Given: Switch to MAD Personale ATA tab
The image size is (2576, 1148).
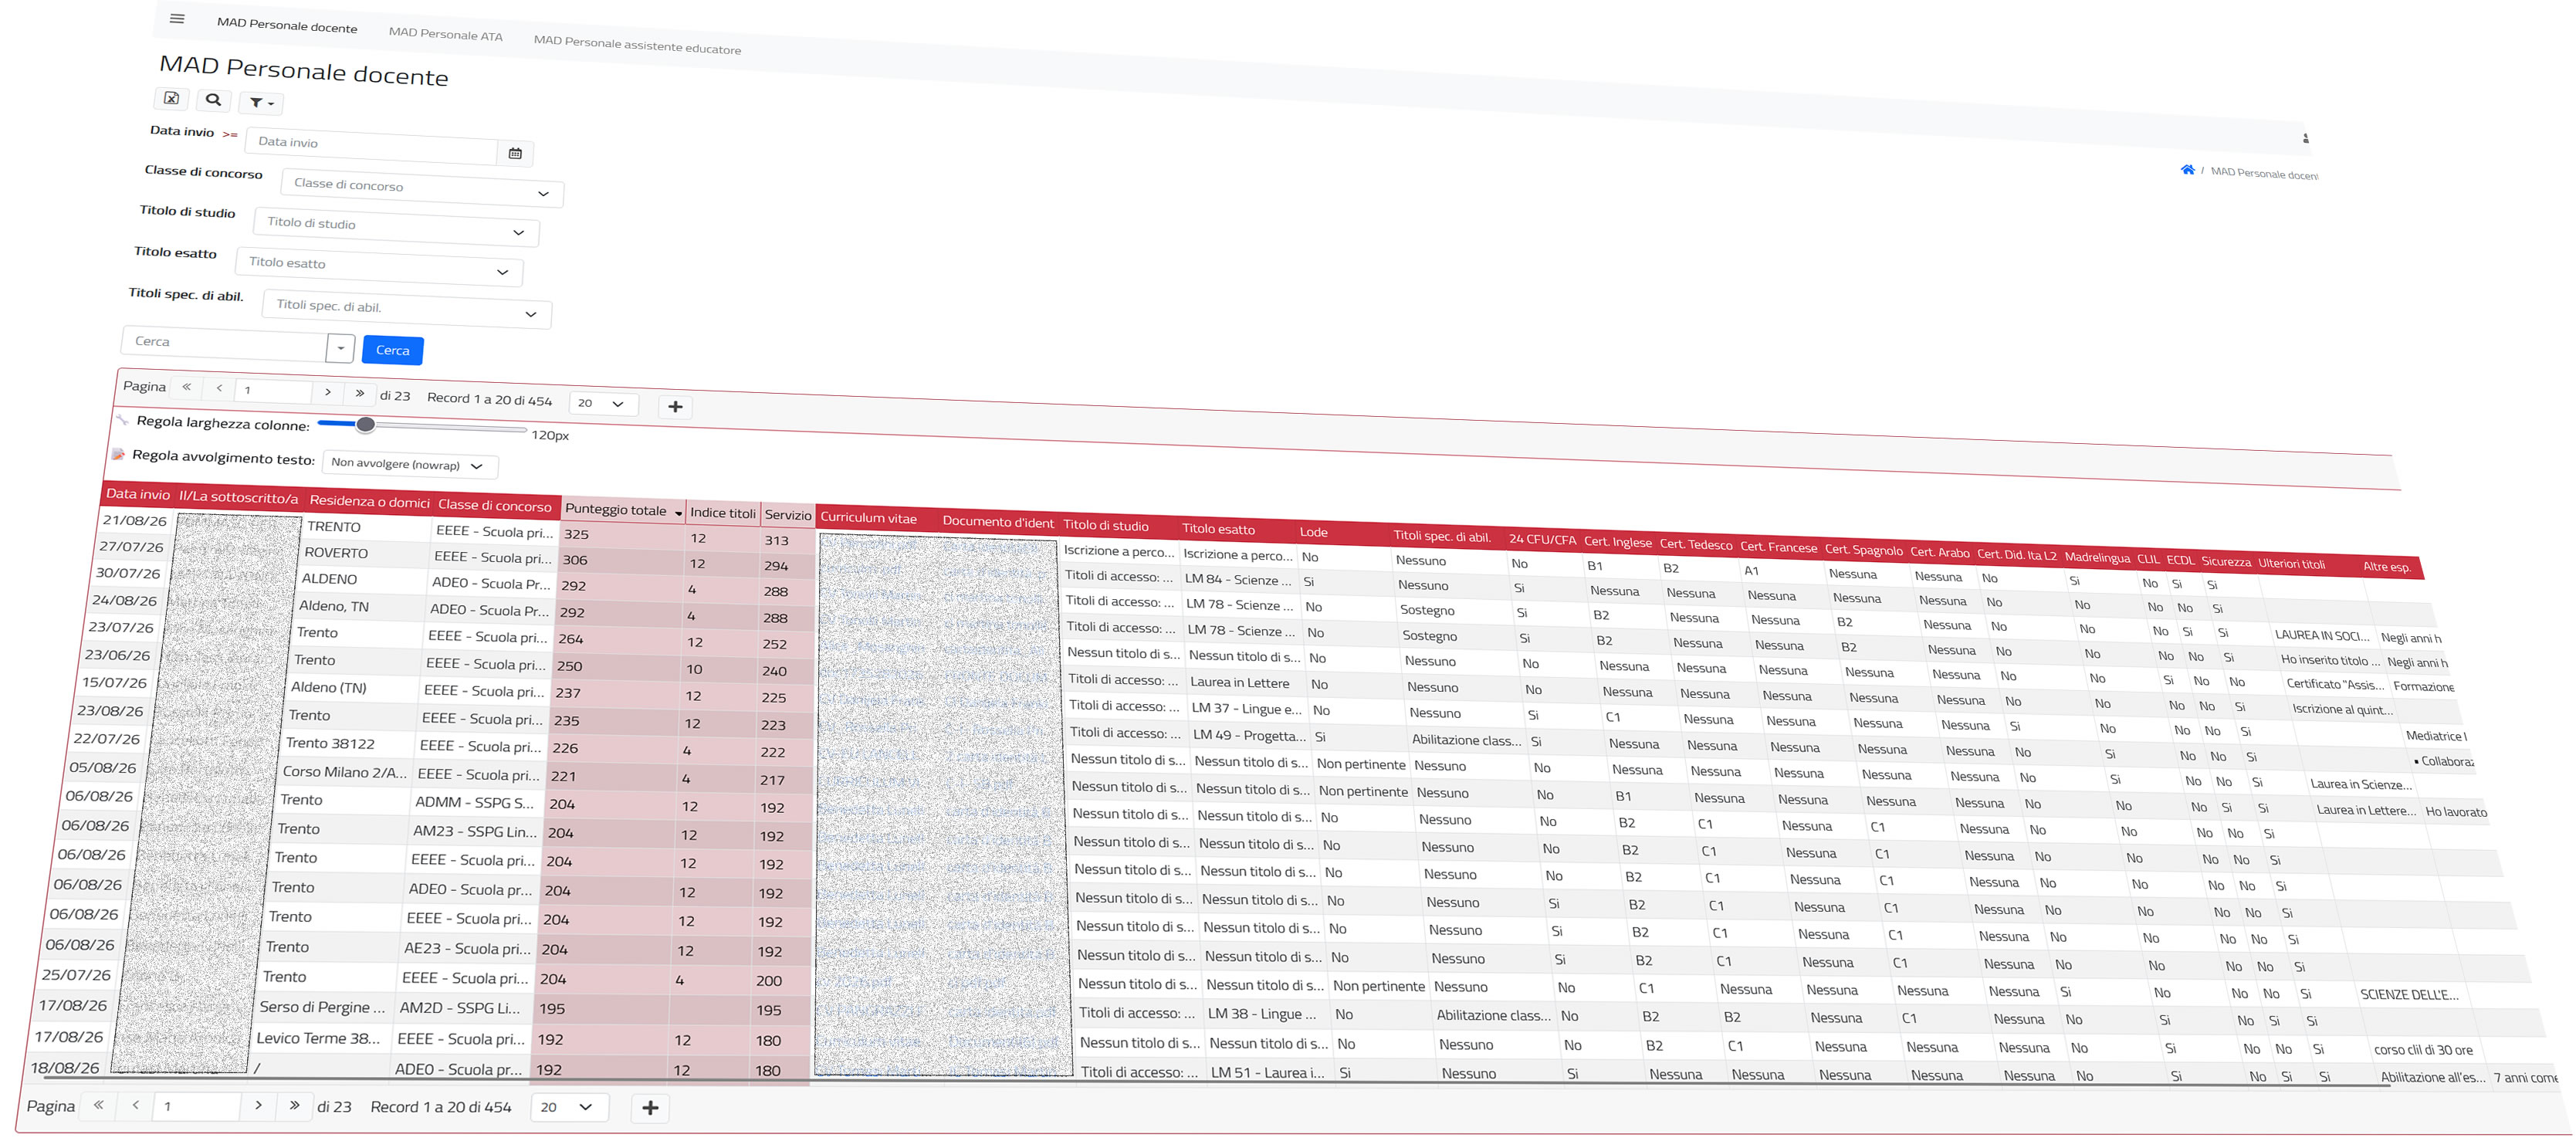Looking at the screenshot, I should point(446,34).
